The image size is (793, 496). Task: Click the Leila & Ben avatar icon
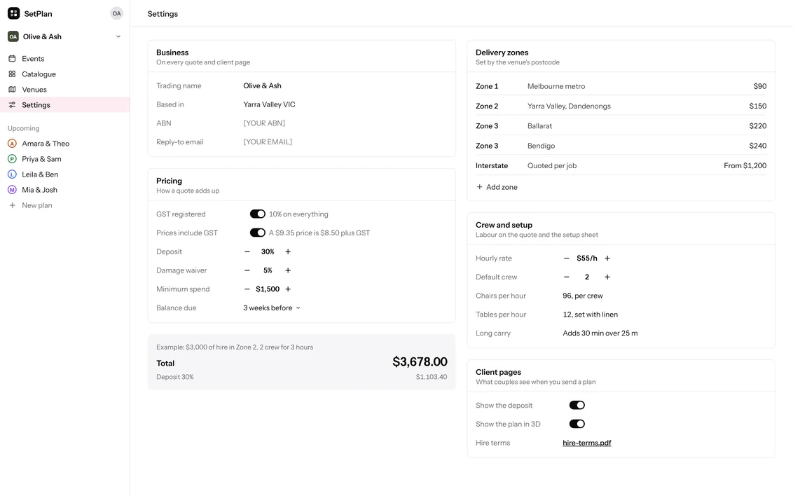click(x=12, y=174)
